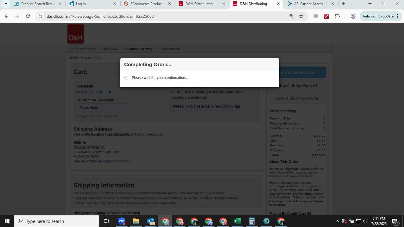Click the Paying By Credit Card help icon
The height and width of the screenshot is (227, 404).
309,213
